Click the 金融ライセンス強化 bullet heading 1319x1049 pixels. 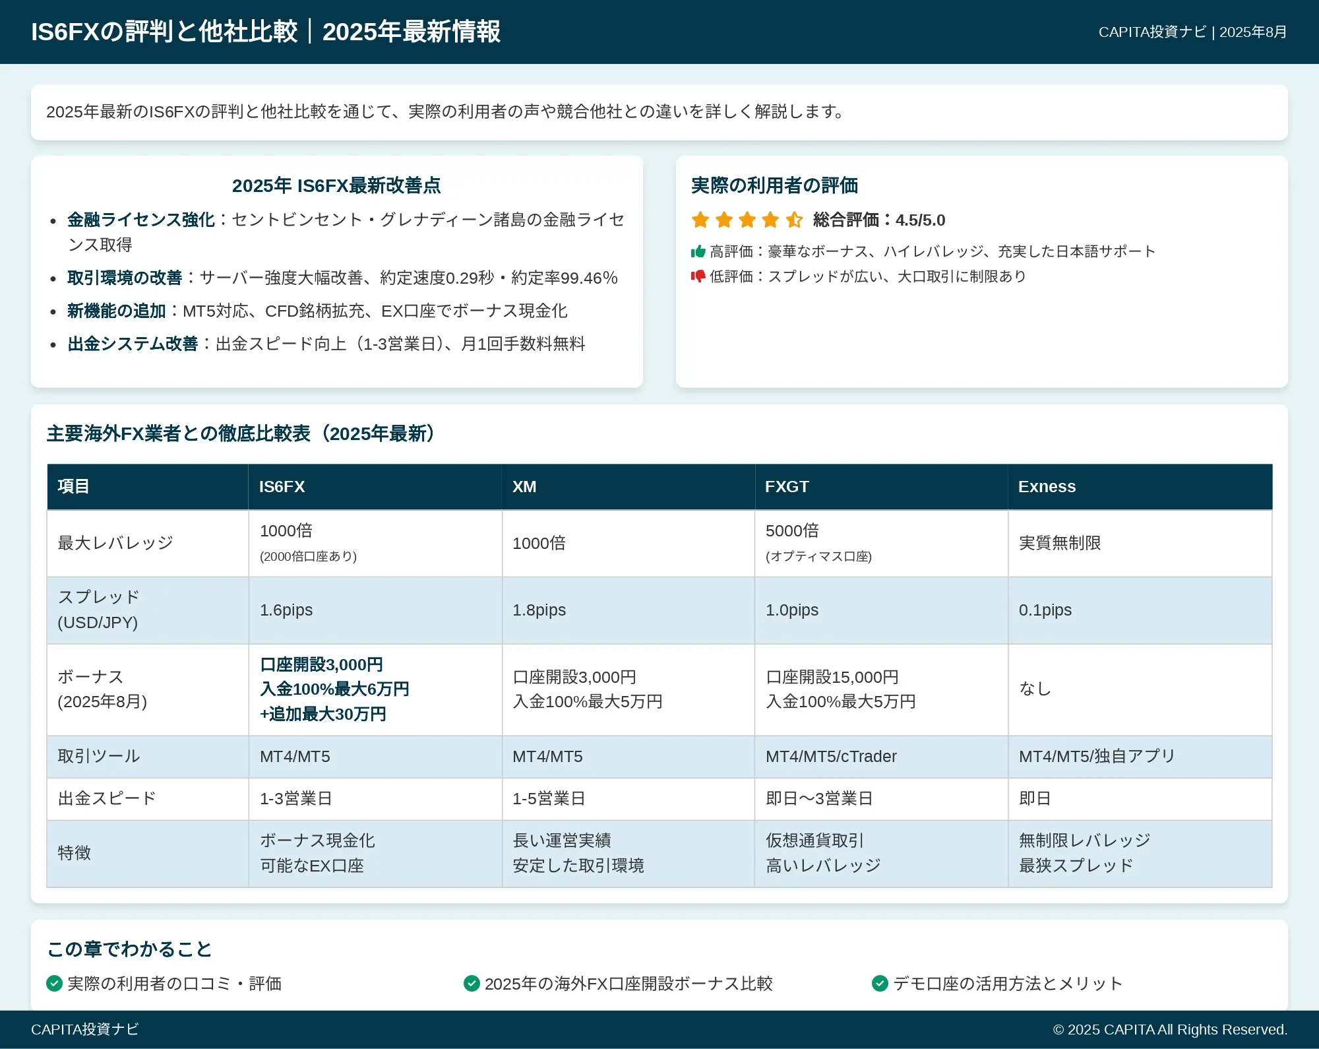(141, 220)
